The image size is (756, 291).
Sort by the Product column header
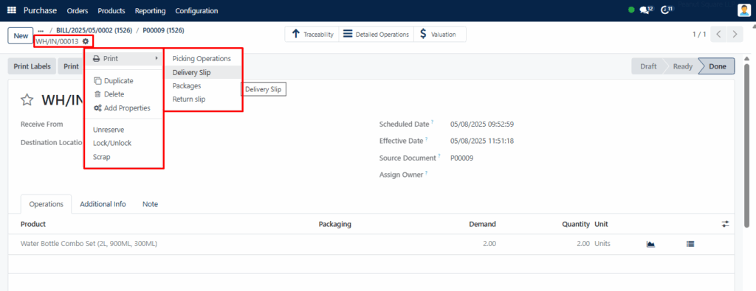coord(33,224)
